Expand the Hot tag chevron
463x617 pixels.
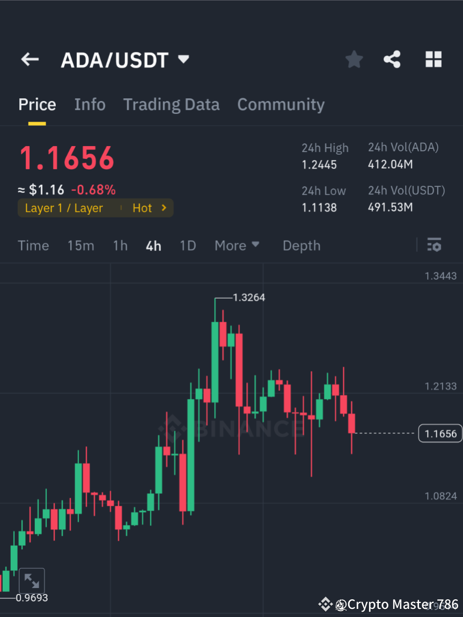[164, 208]
